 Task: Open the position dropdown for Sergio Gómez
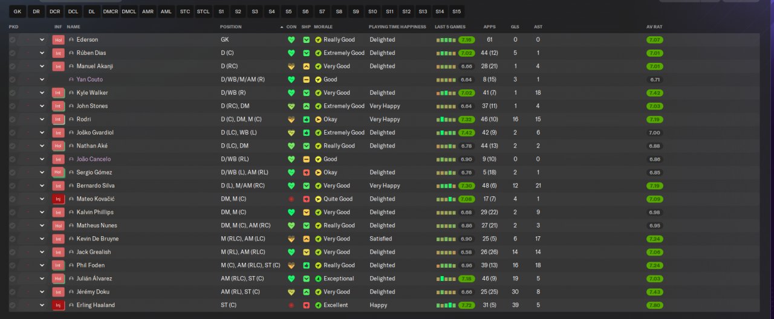click(x=42, y=173)
